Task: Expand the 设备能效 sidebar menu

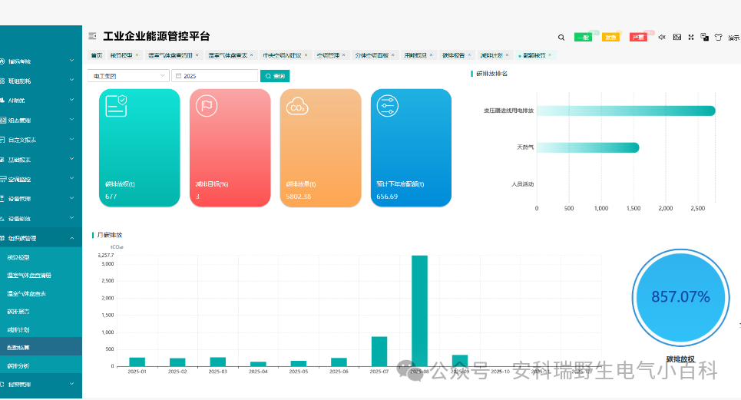Action: tap(41, 219)
